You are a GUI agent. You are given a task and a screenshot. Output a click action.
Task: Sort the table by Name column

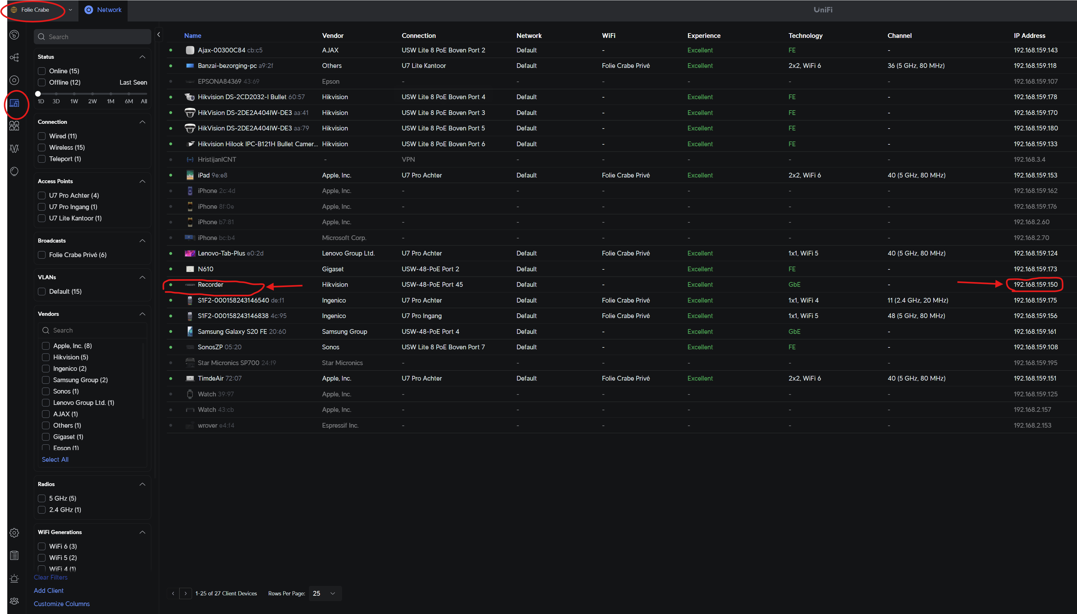(x=192, y=35)
